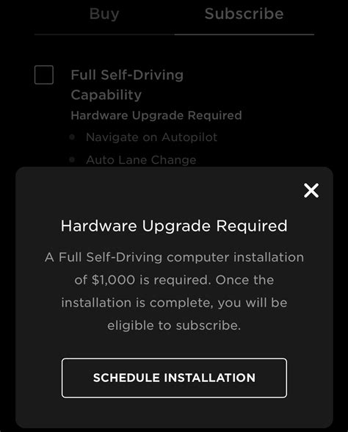The image size is (348, 432).
Task: Select the Navigate on Autopilot feature item
Action: click(151, 137)
